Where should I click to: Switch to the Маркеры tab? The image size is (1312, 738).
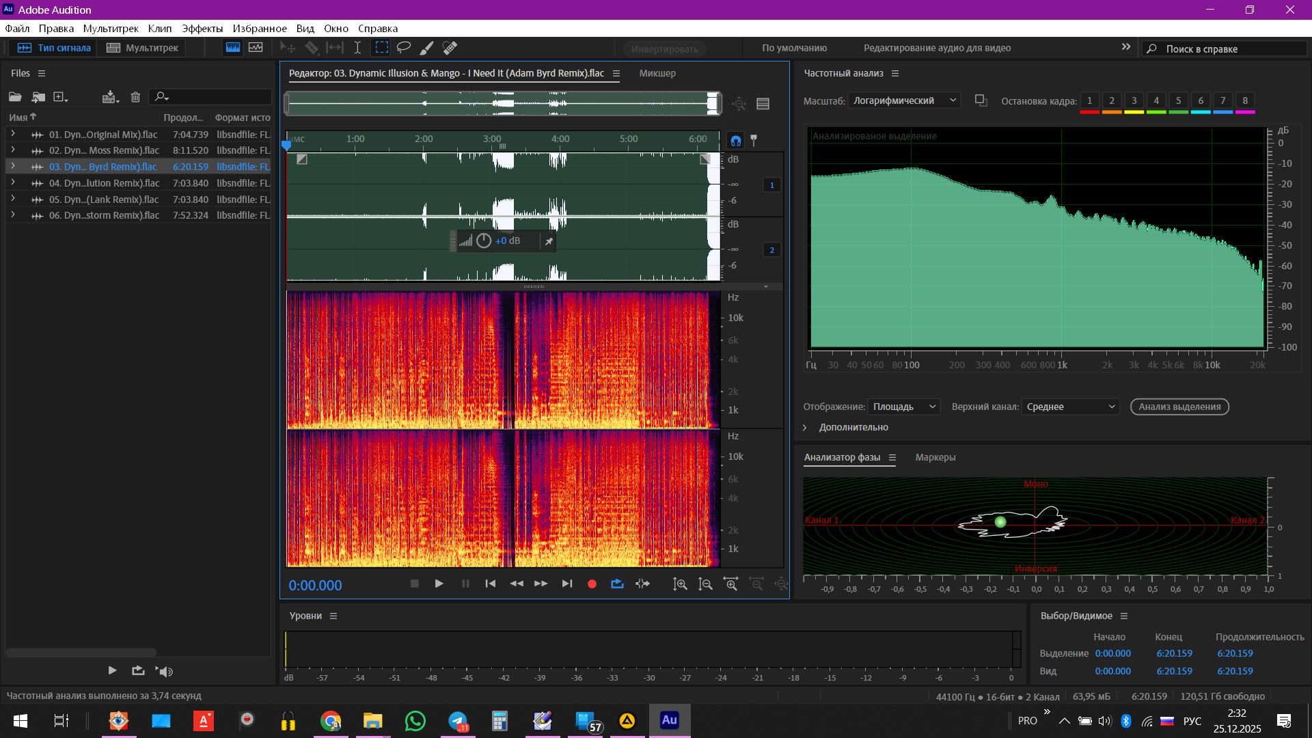pos(935,457)
